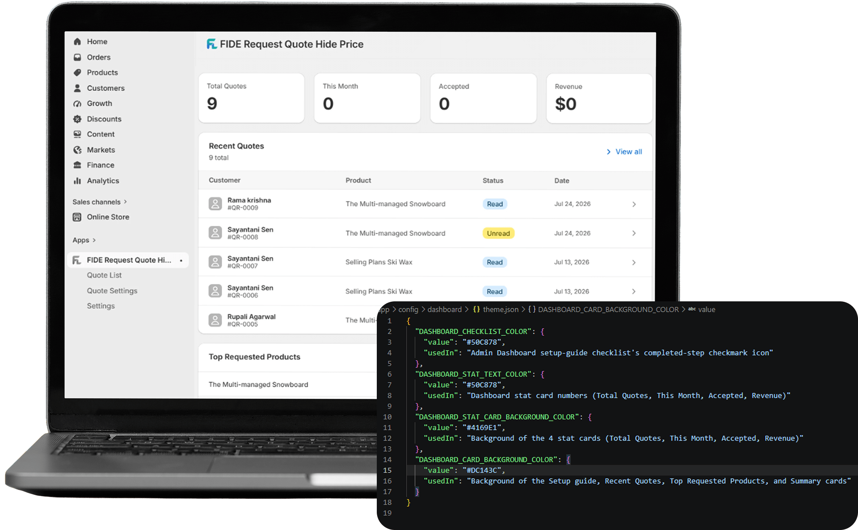The width and height of the screenshot is (858, 530).
Task: Click the Growth gauge icon
Action: [x=77, y=103]
